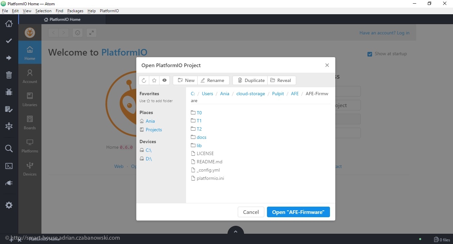The image size is (453, 244).
Task: Click the Reveal button
Action: tap(282, 80)
